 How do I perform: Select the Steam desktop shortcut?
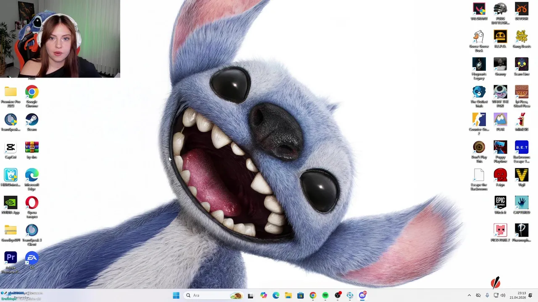pyautogui.click(x=32, y=122)
